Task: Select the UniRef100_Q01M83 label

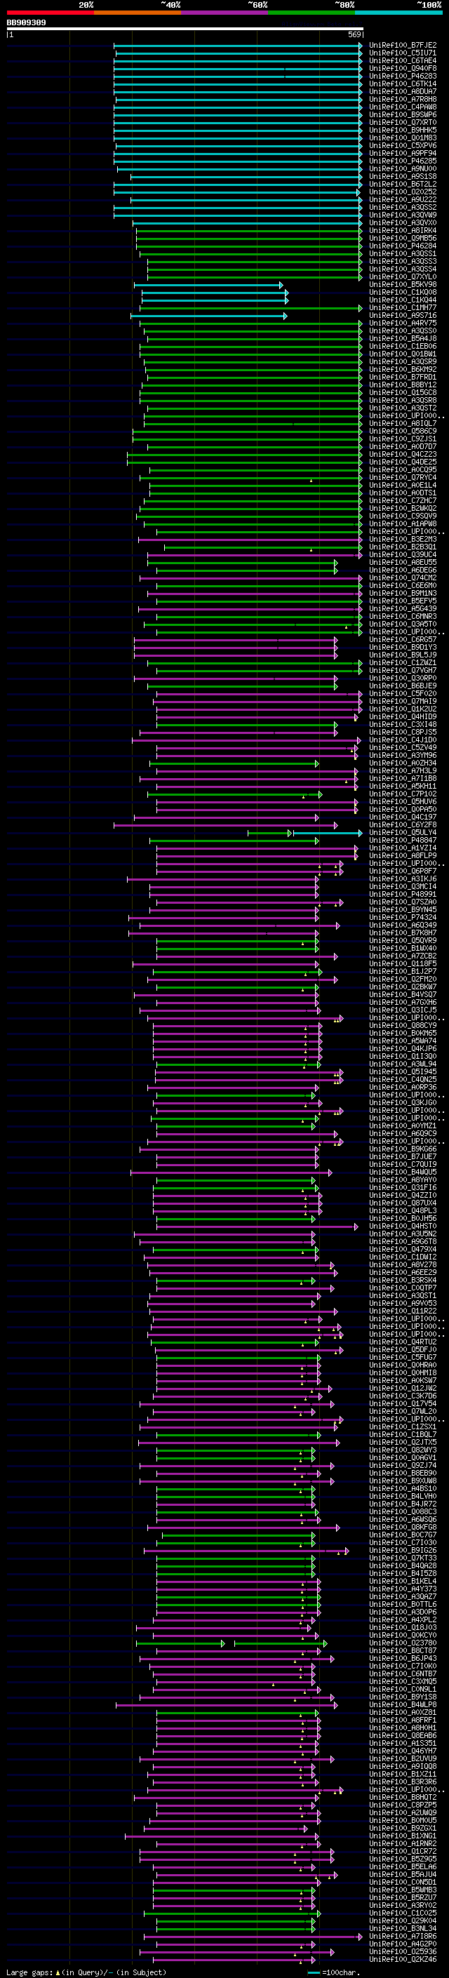Action: (x=403, y=138)
